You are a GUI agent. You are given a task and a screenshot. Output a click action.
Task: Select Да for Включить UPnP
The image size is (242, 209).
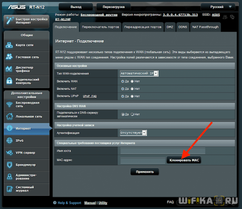pyautogui.click(x=123, y=96)
